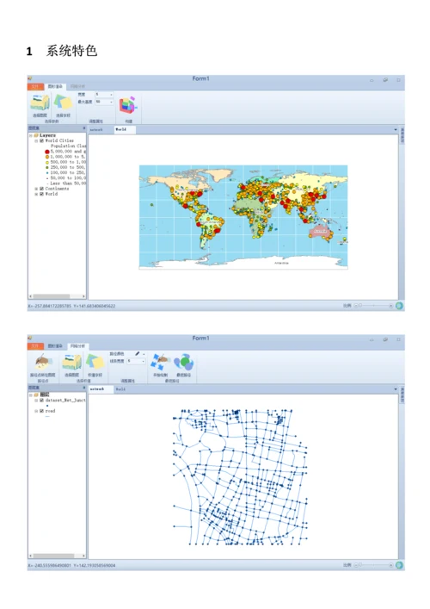The height and width of the screenshot is (609, 430).
Task: Click the 选择字段 sticky-notes icon above the world map
Action: point(63,103)
